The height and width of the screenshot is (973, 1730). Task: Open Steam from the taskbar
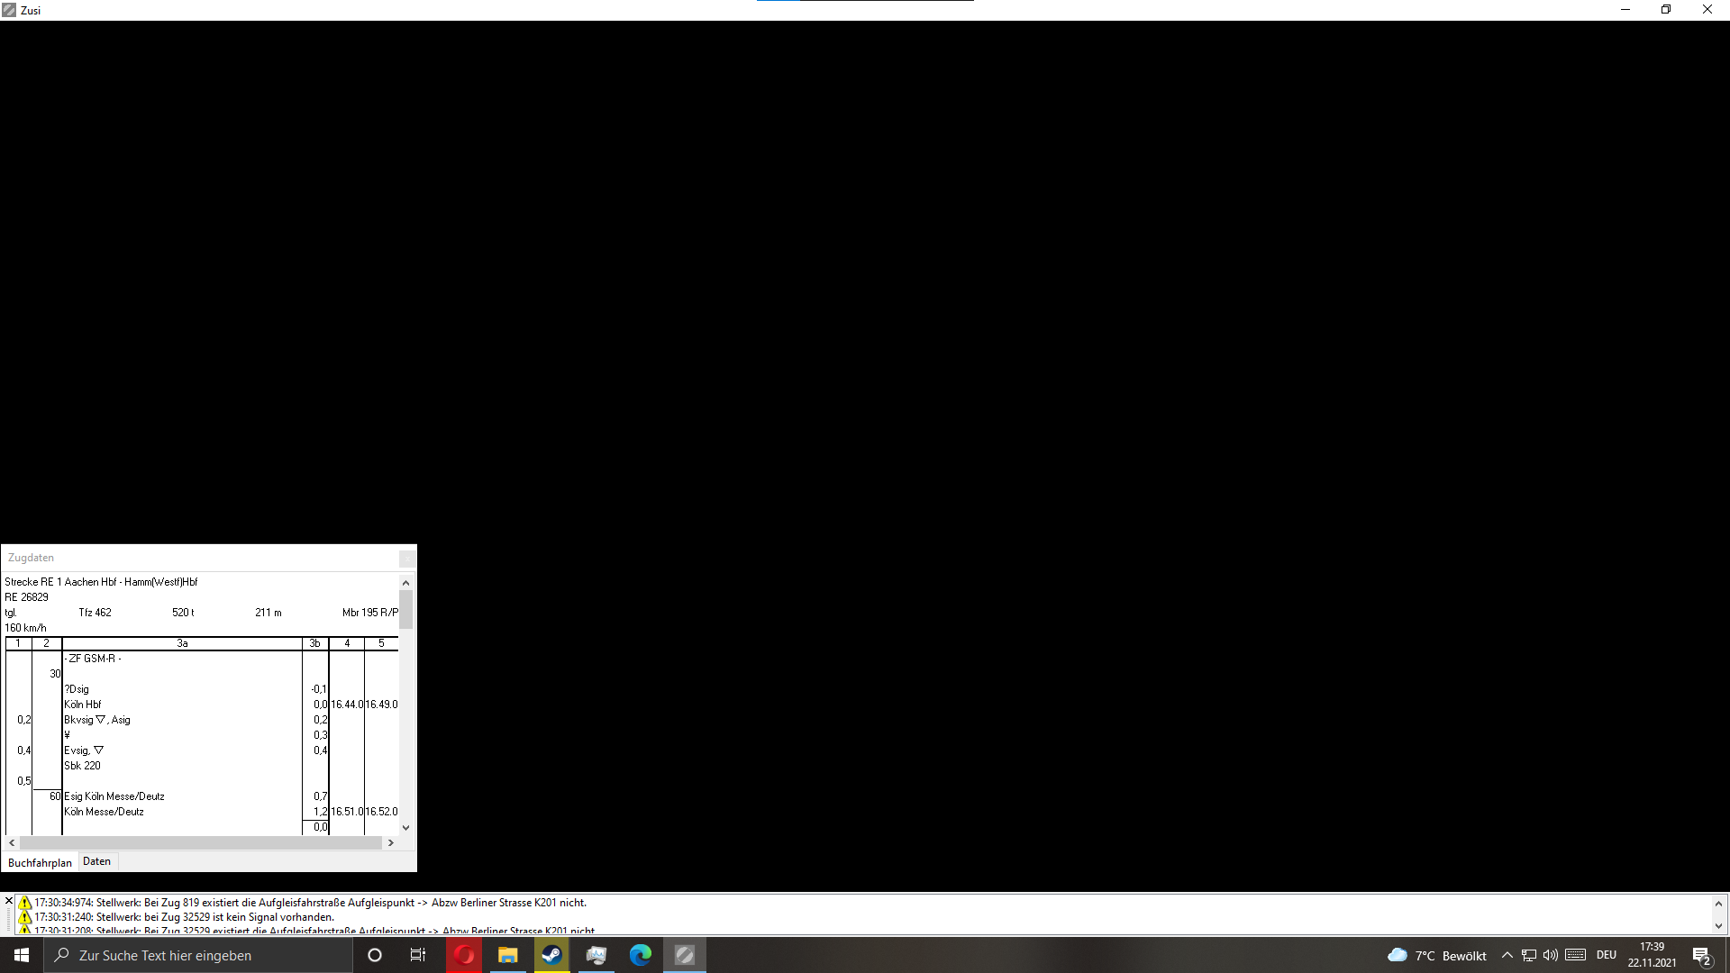(x=552, y=955)
